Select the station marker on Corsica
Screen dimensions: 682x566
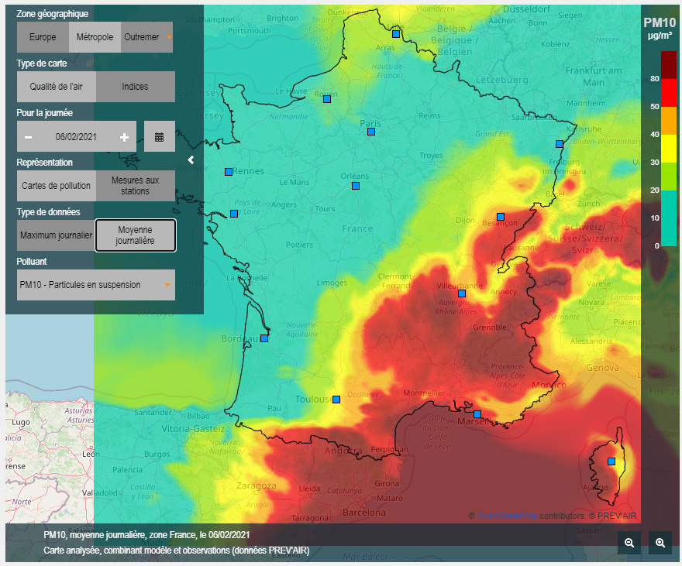tap(611, 461)
